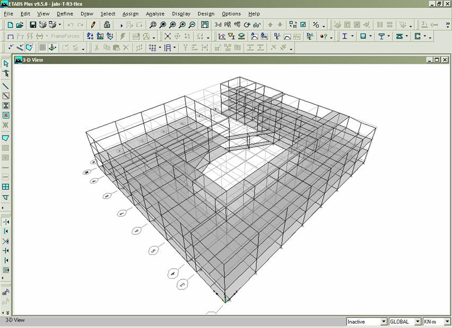The image size is (452, 328).
Task: Open the GLOBAL coordinate system dropdown
Action: 418,322
